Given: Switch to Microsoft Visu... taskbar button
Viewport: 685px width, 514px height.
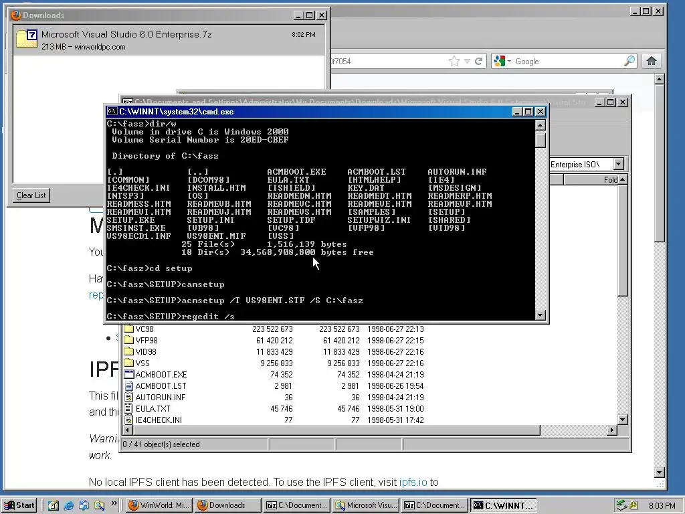Looking at the screenshot, I should point(366,505).
